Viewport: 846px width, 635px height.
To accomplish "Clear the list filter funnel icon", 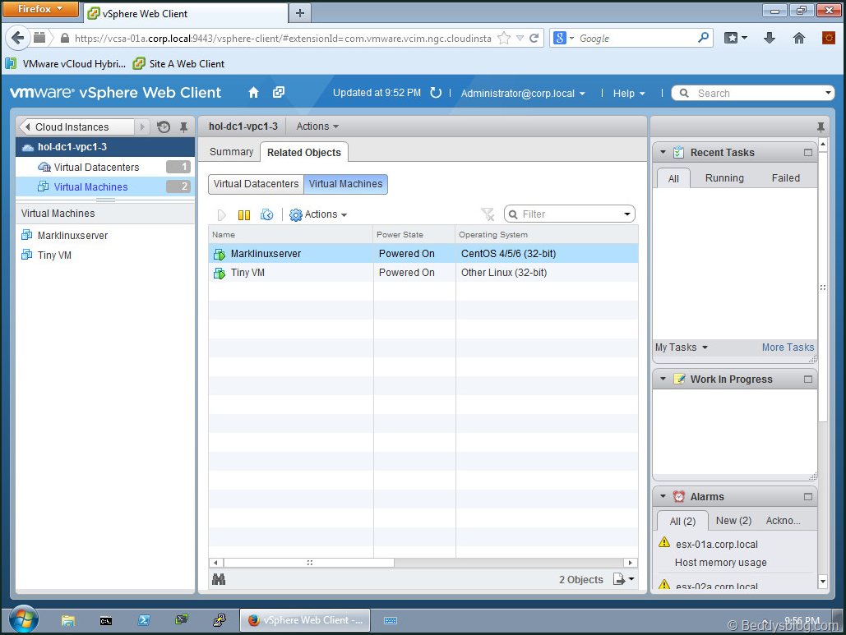I will 488,214.
